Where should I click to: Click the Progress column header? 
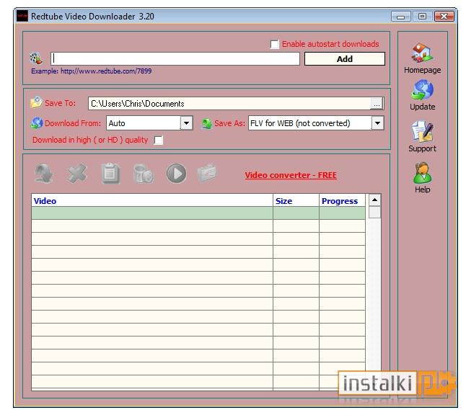tap(343, 201)
